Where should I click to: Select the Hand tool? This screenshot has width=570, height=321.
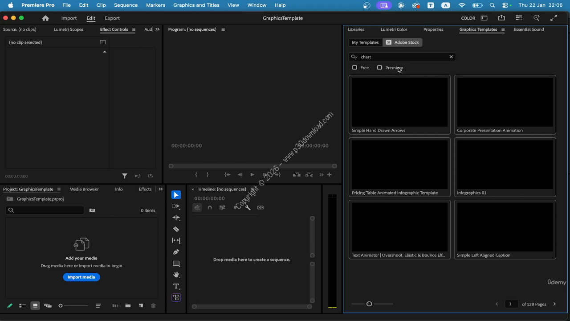176,275
